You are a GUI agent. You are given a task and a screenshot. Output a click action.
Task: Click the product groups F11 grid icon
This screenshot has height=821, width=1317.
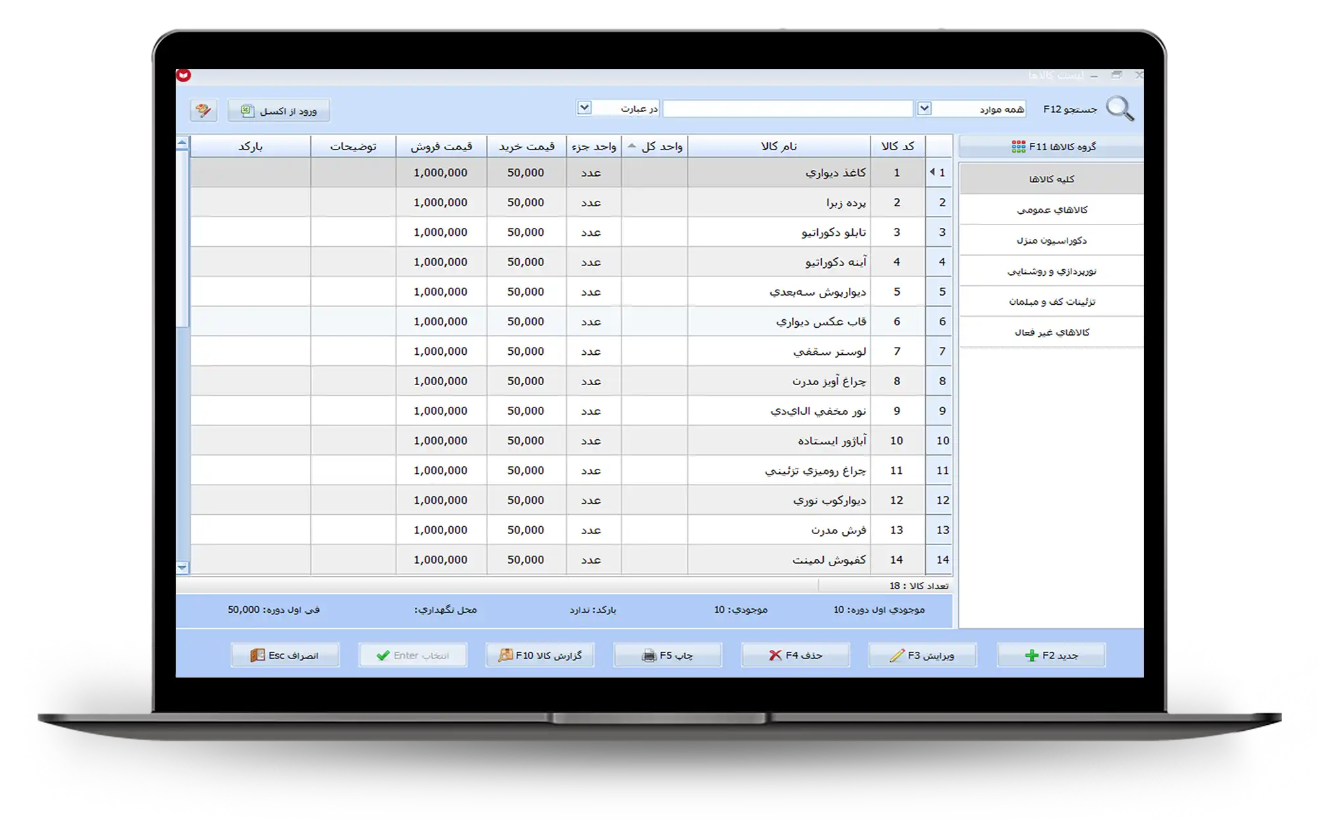click(x=1018, y=147)
